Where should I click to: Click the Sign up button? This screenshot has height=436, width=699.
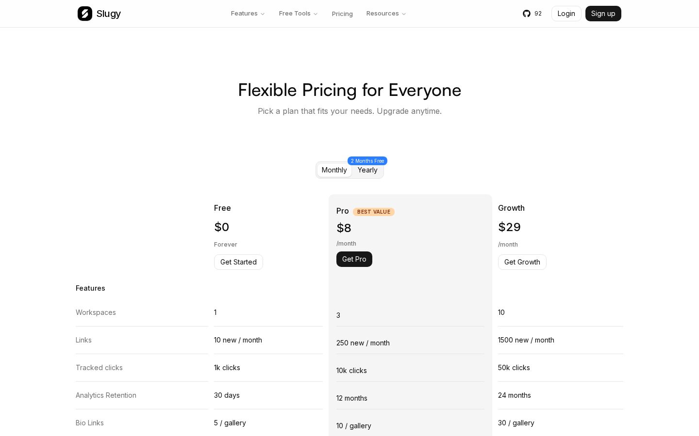click(x=603, y=14)
